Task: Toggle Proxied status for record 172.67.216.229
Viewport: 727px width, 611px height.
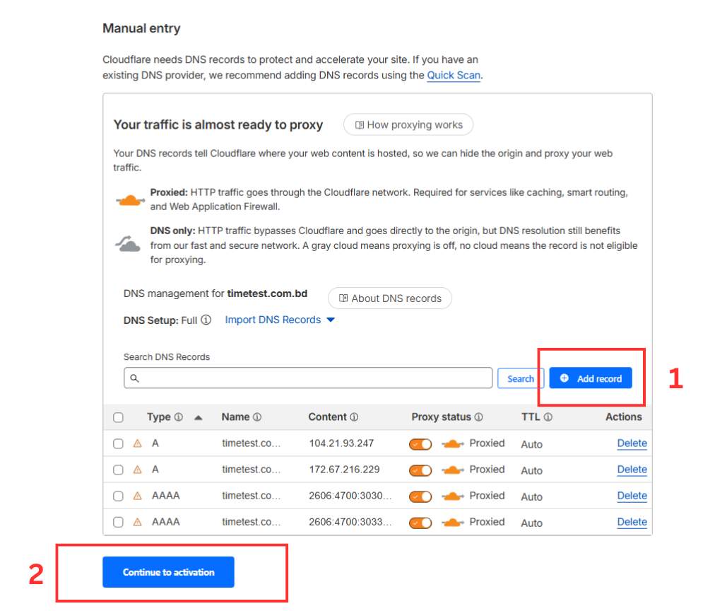Action: [420, 470]
